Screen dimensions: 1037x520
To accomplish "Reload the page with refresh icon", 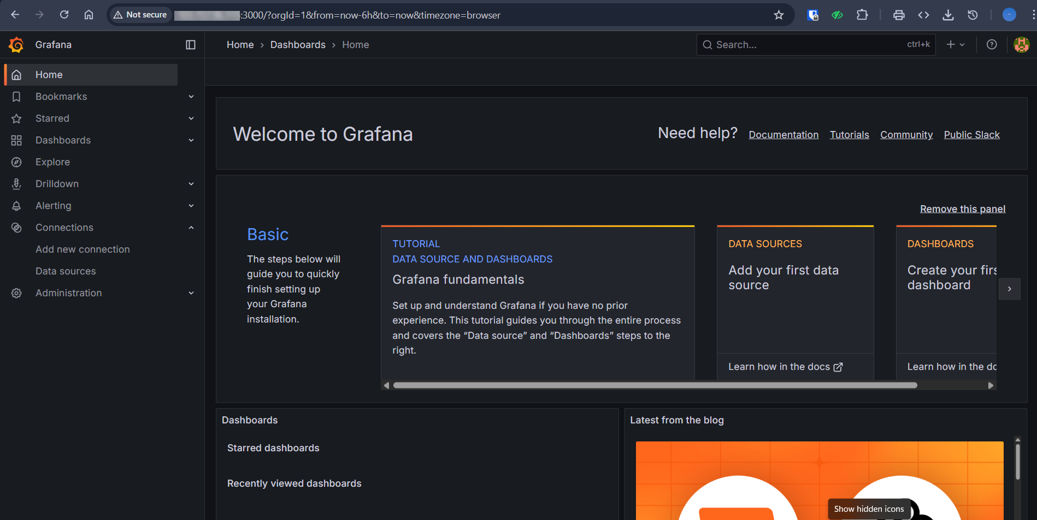I will tap(64, 15).
